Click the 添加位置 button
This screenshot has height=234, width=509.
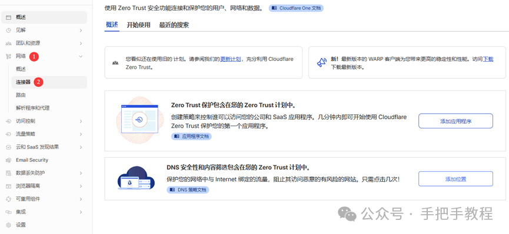pyautogui.click(x=455, y=179)
